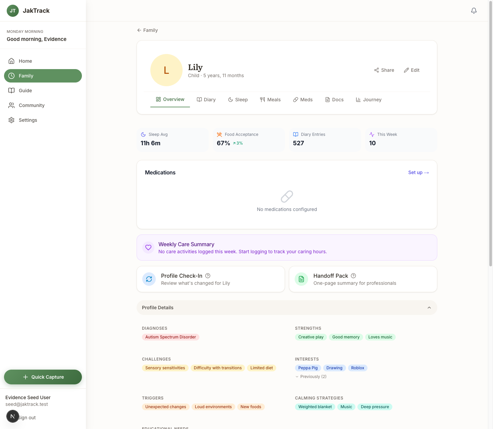This screenshot has width=493, height=429.
Task: Click the Handoff Pack document icon
Action: (x=301, y=279)
